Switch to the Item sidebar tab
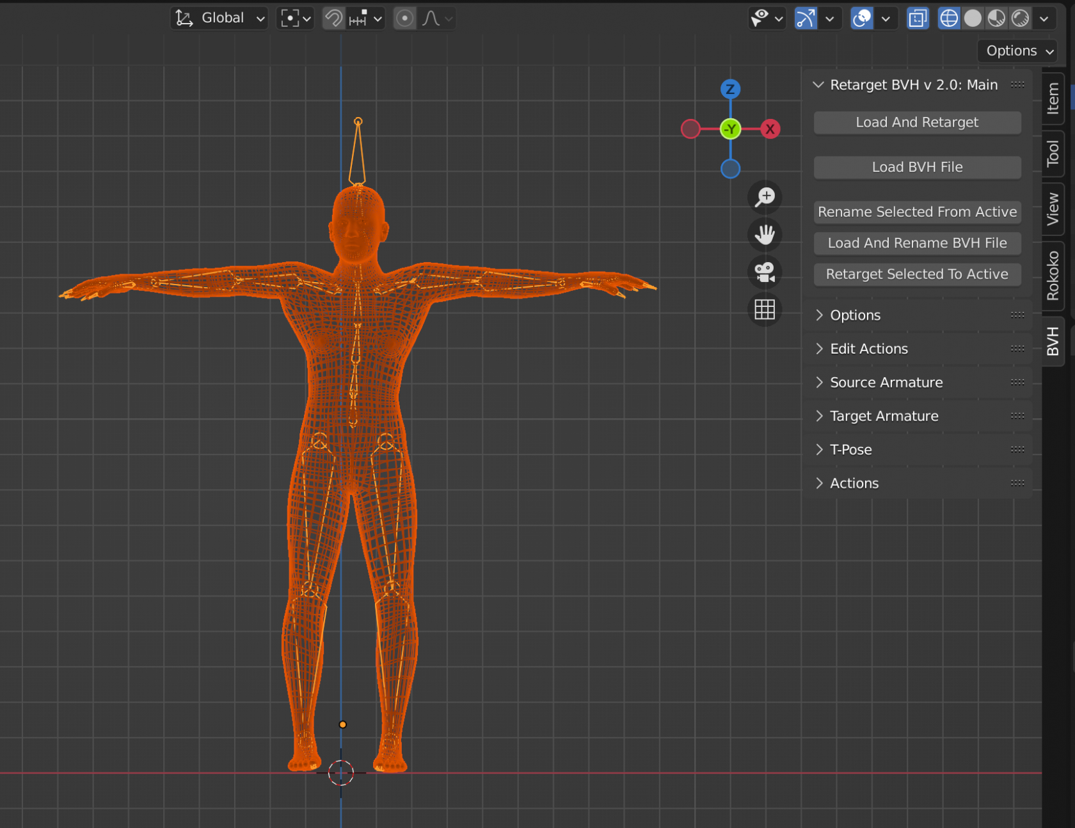 pos(1053,98)
